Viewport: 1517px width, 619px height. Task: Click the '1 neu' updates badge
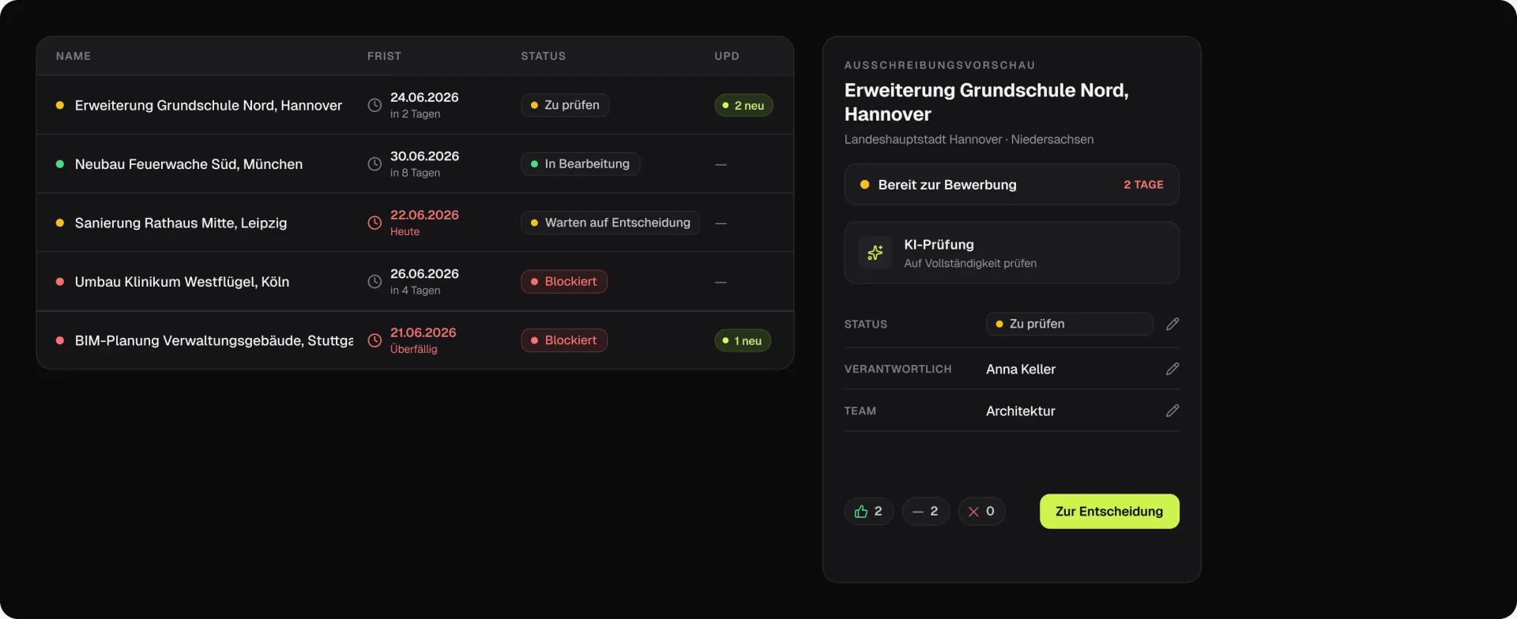tap(743, 340)
